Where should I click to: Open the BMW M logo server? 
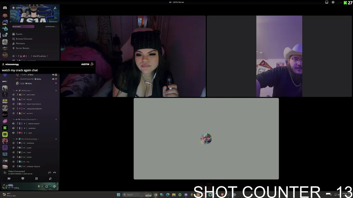click(x=5, y=161)
